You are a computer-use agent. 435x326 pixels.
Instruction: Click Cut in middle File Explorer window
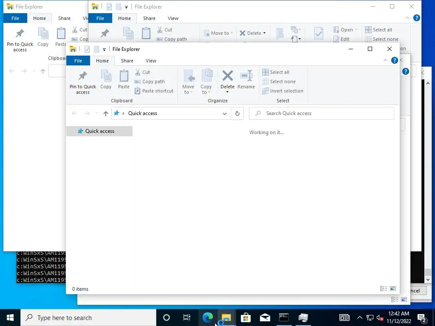coord(165,30)
